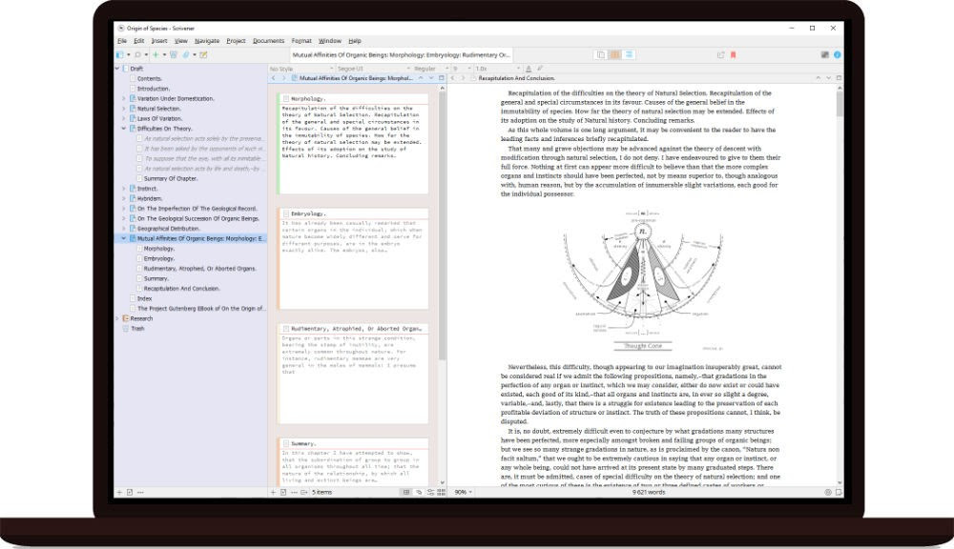Collapse the Draft folder

[x=118, y=69]
